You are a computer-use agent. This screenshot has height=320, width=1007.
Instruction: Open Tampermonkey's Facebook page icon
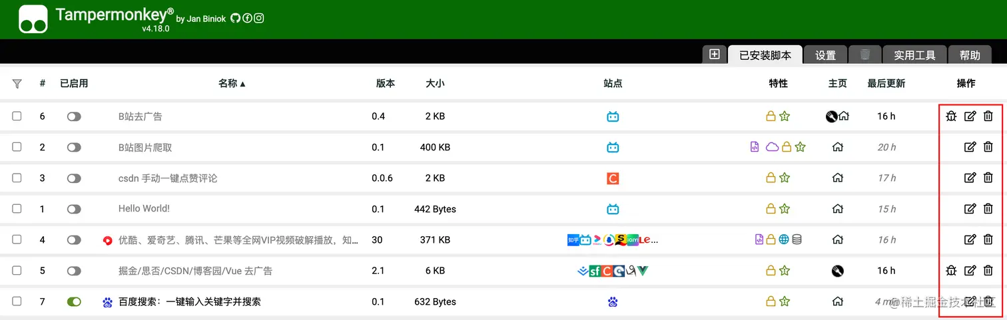point(247,19)
